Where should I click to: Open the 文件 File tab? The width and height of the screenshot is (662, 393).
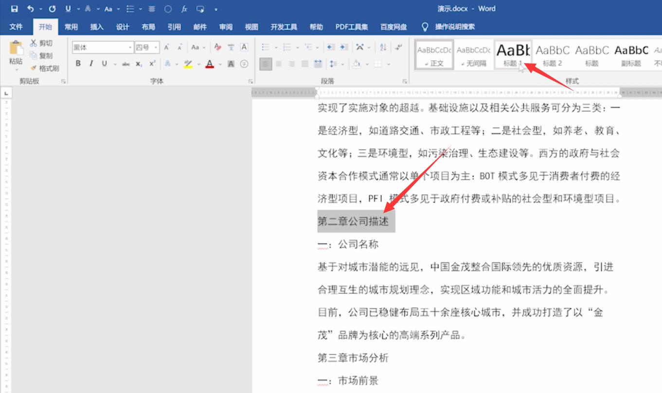click(16, 27)
